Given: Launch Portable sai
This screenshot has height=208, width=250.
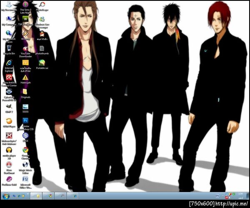Looking at the screenshot, I should click(42, 65).
